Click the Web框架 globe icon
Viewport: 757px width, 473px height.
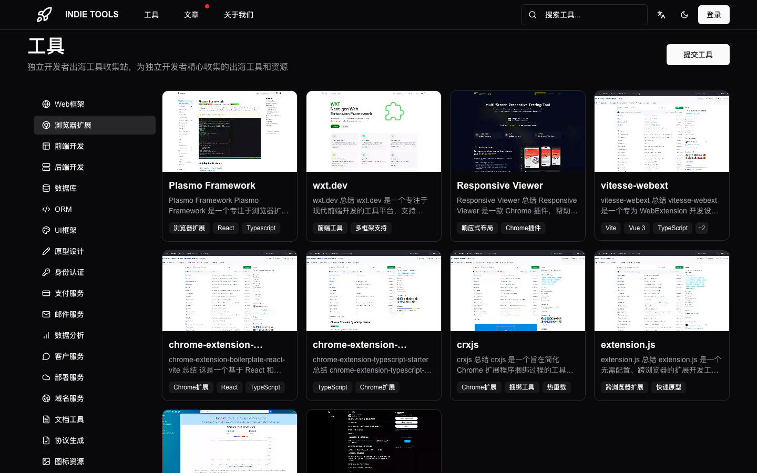point(46,104)
